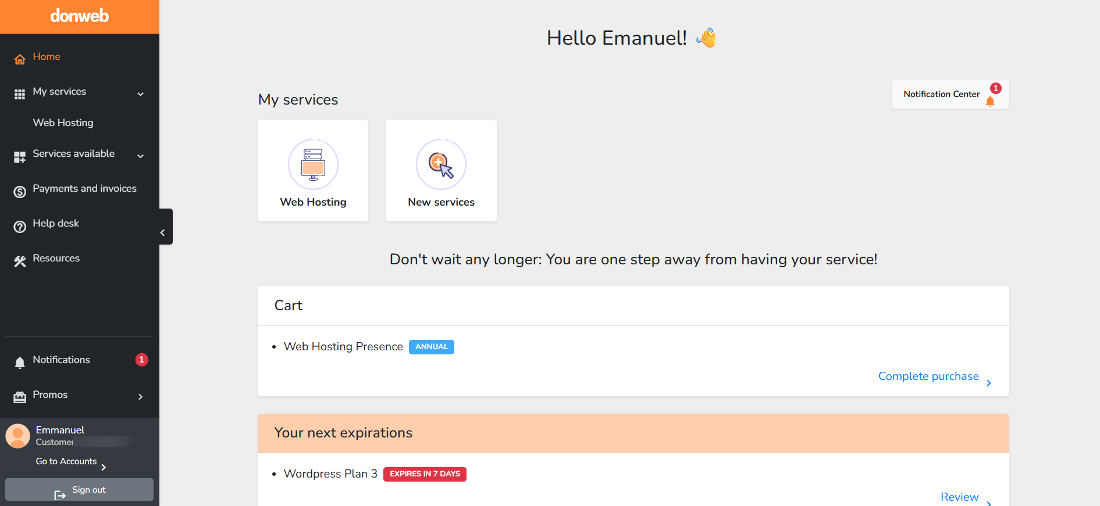The width and height of the screenshot is (1100, 506).
Task: Click the orange Notification Center bell
Action: (990, 102)
